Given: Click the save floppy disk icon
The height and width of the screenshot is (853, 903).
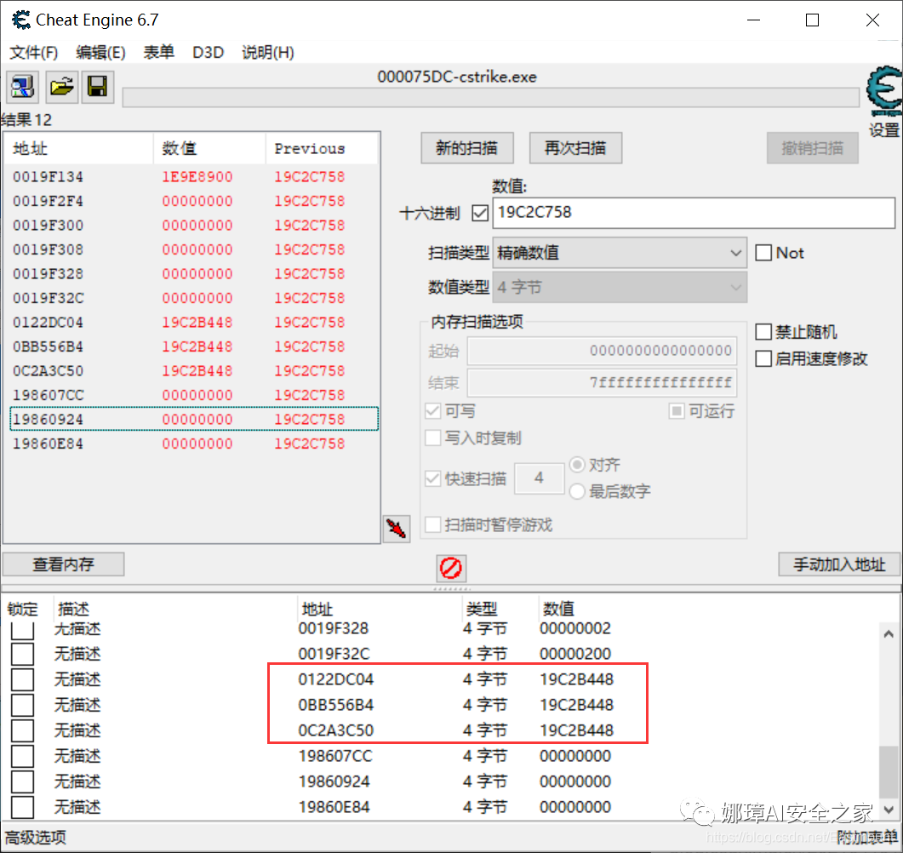Looking at the screenshot, I should pos(97,87).
